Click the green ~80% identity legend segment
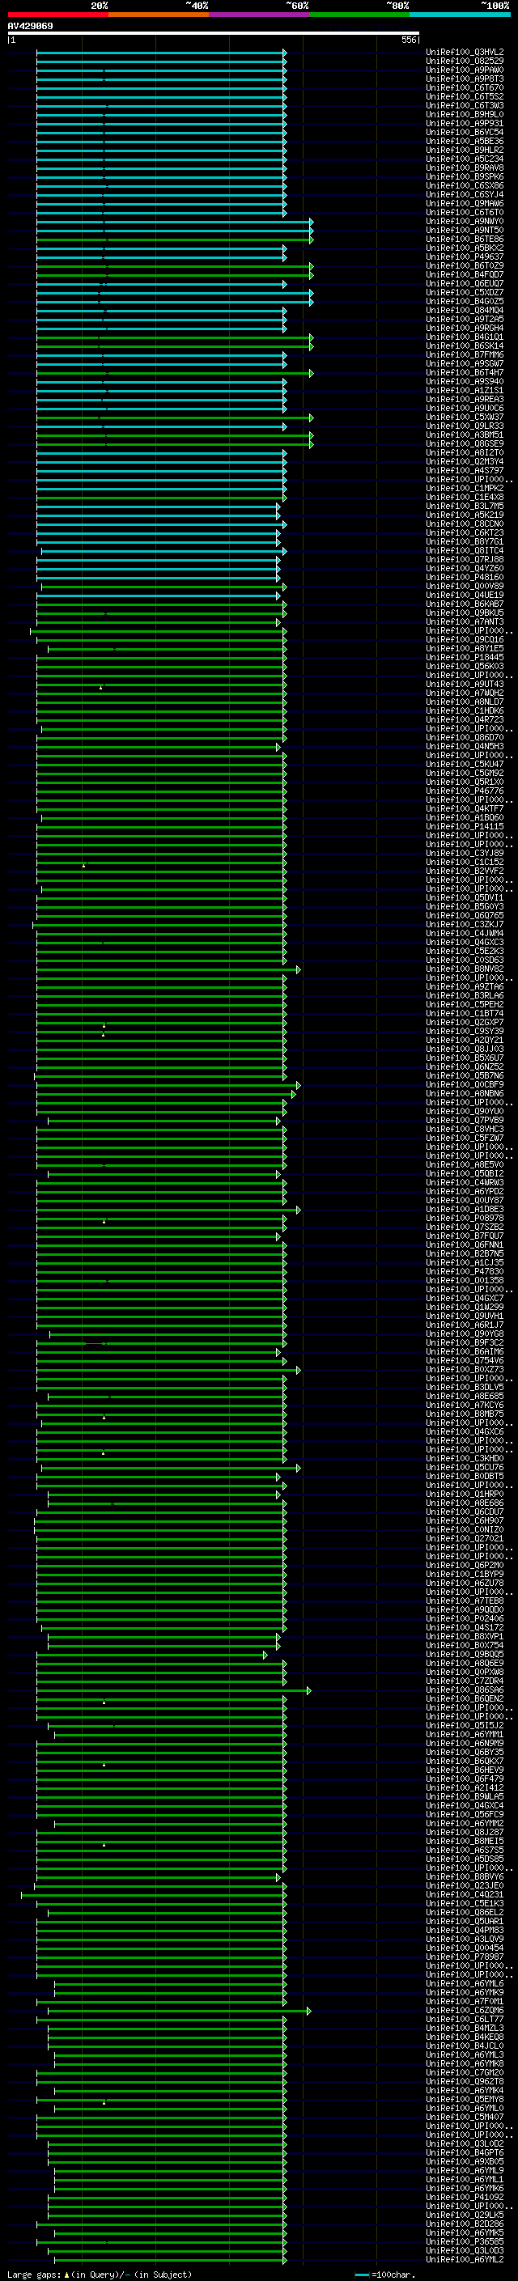The image size is (518, 2281). [x=359, y=15]
